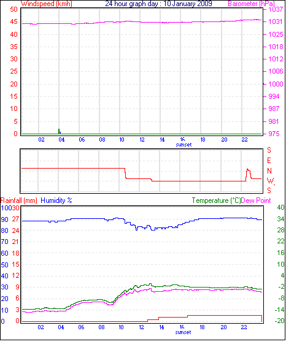Click humidity axis value 80
Image resolution: width=286 pixels, height=347 pixels.
point(4,231)
